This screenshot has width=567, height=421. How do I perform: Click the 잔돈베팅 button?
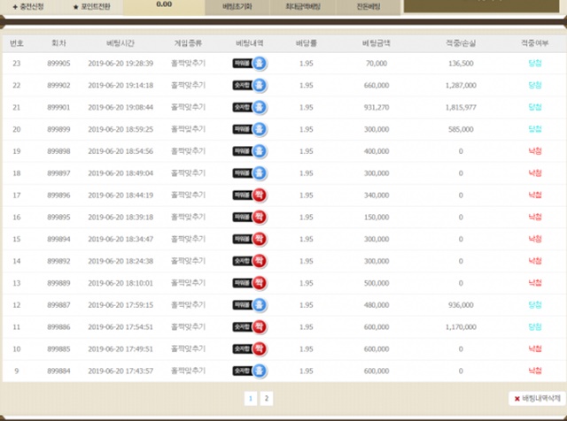[369, 7]
